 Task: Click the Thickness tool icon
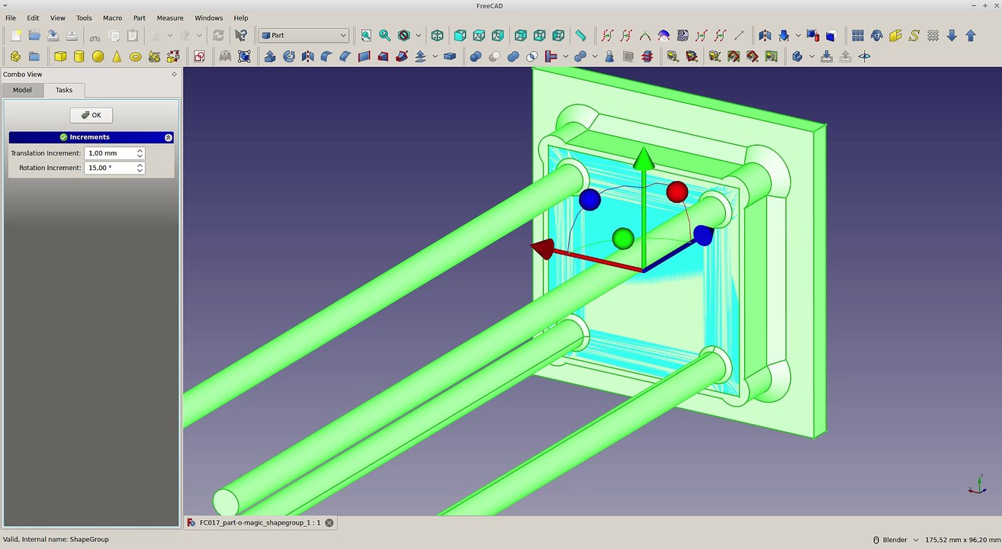[x=449, y=56]
